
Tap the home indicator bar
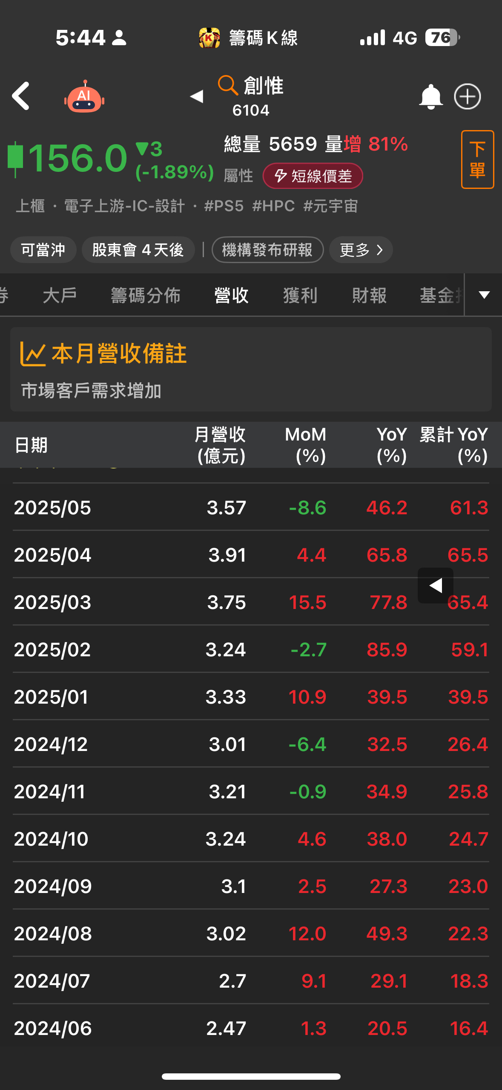tap(251, 1076)
